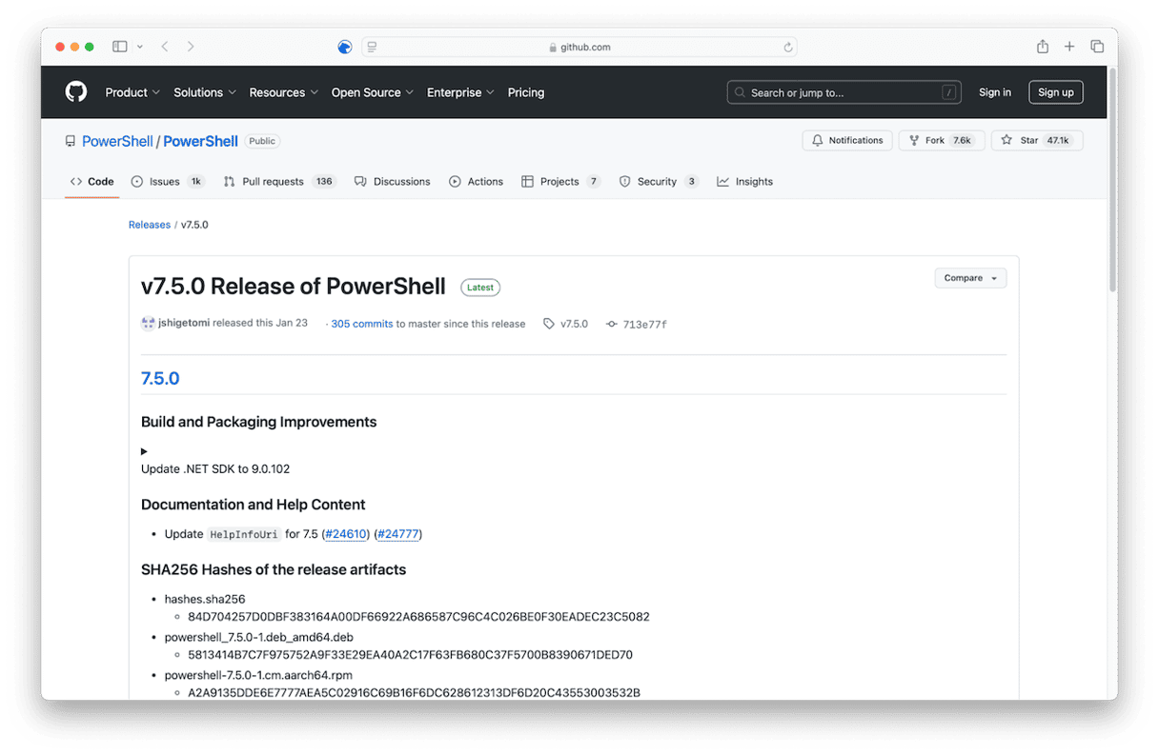This screenshot has height=755, width=1159.
Task: Expand the Product menu
Action: pyautogui.click(x=132, y=92)
